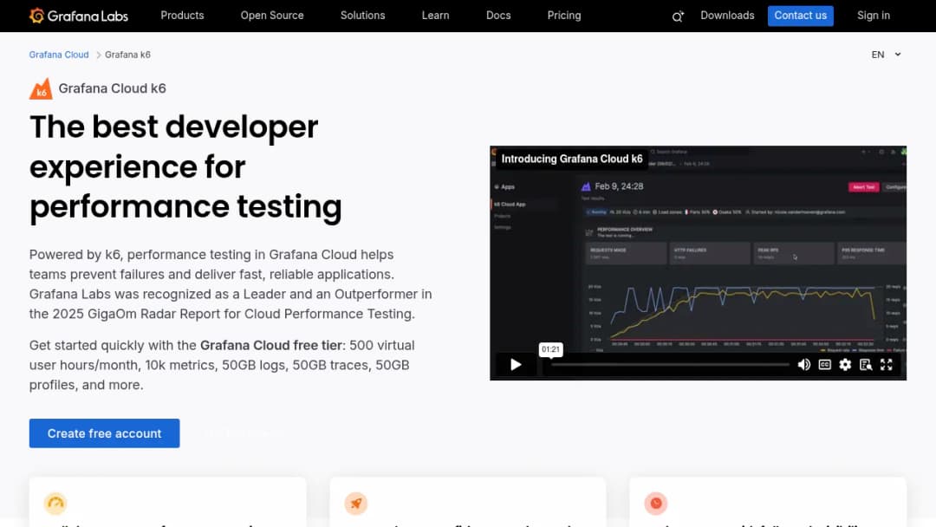Toggle closed captions on the video
This screenshot has height=527, width=936.
(x=824, y=365)
